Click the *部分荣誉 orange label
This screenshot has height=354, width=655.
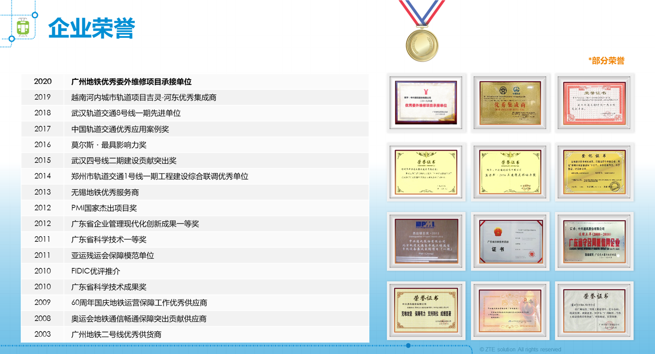coord(606,61)
